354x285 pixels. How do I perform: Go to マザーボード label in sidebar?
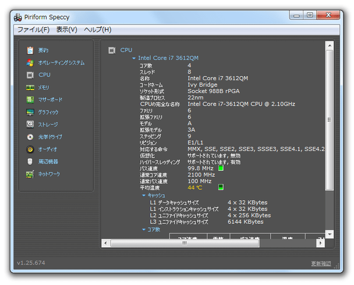click(50, 99)
